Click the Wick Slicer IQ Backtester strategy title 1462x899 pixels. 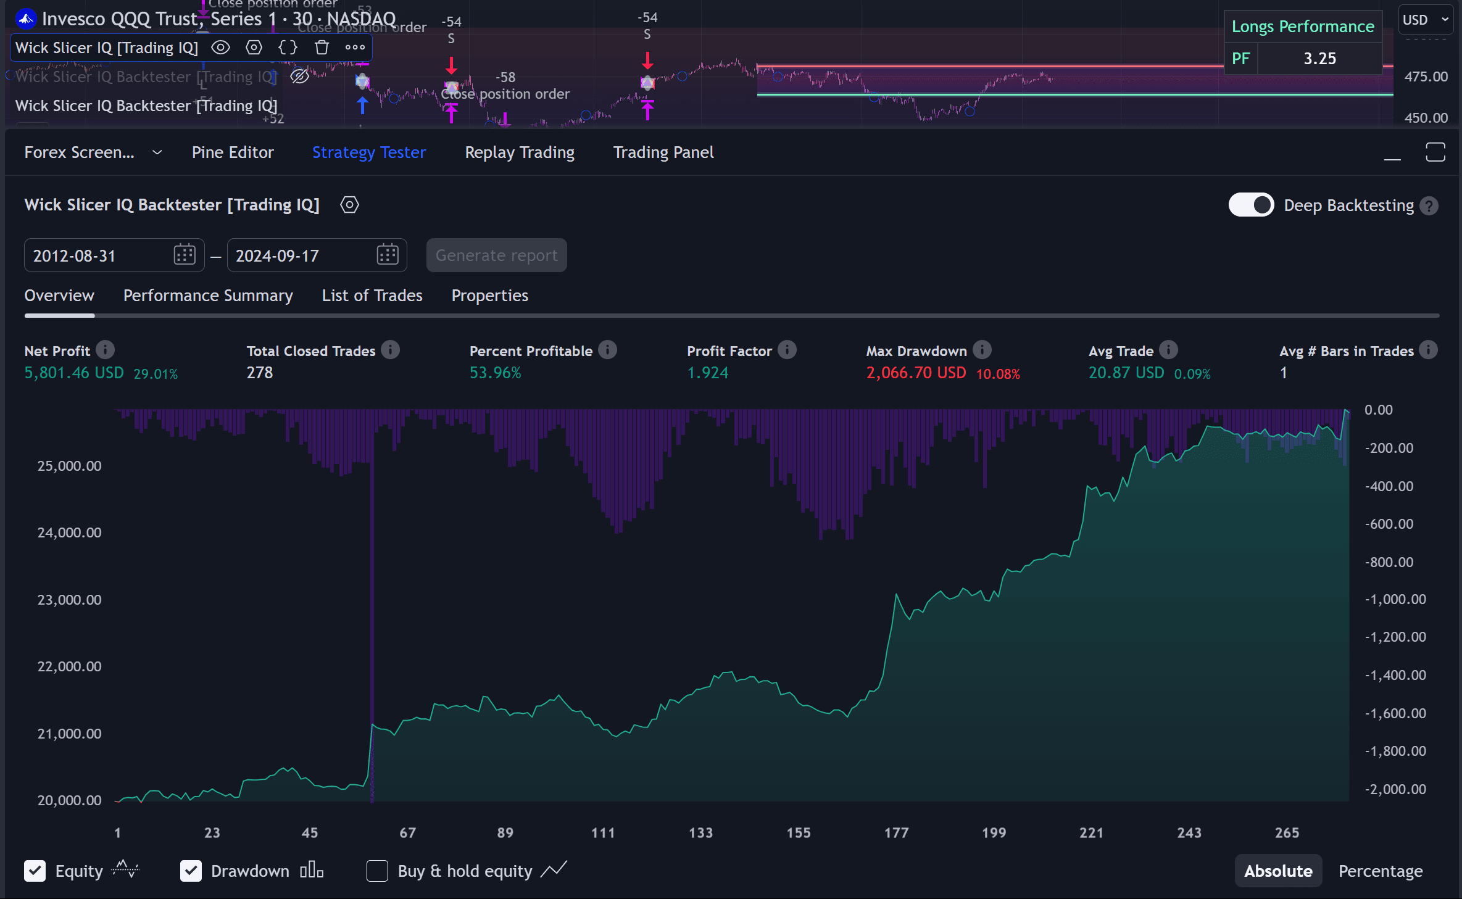click(172, 205)
